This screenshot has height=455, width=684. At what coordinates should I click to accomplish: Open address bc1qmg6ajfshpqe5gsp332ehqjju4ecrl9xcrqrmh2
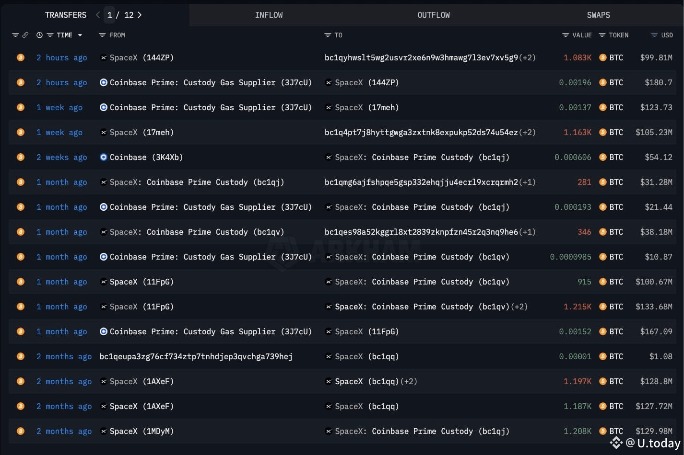(421, 182)
